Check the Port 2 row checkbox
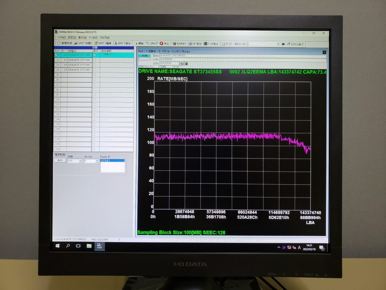The image size is (386, 290). 56,60
